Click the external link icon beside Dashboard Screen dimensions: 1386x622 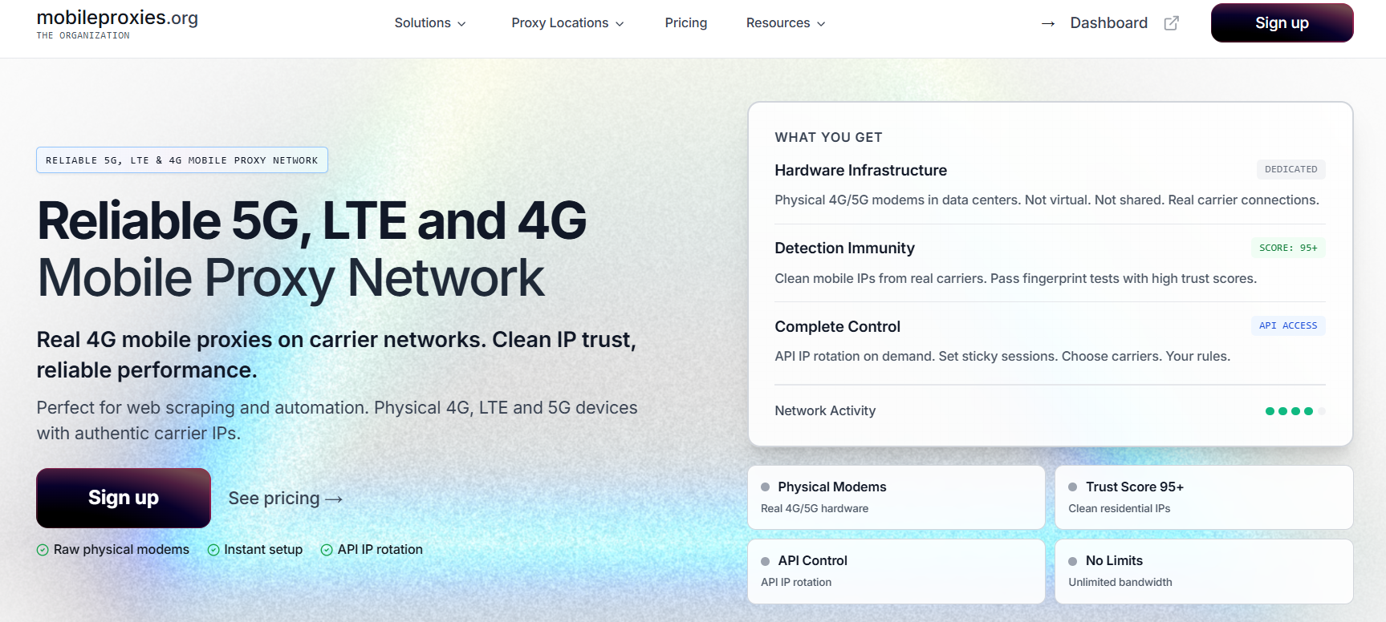(x=1171, y=23)
